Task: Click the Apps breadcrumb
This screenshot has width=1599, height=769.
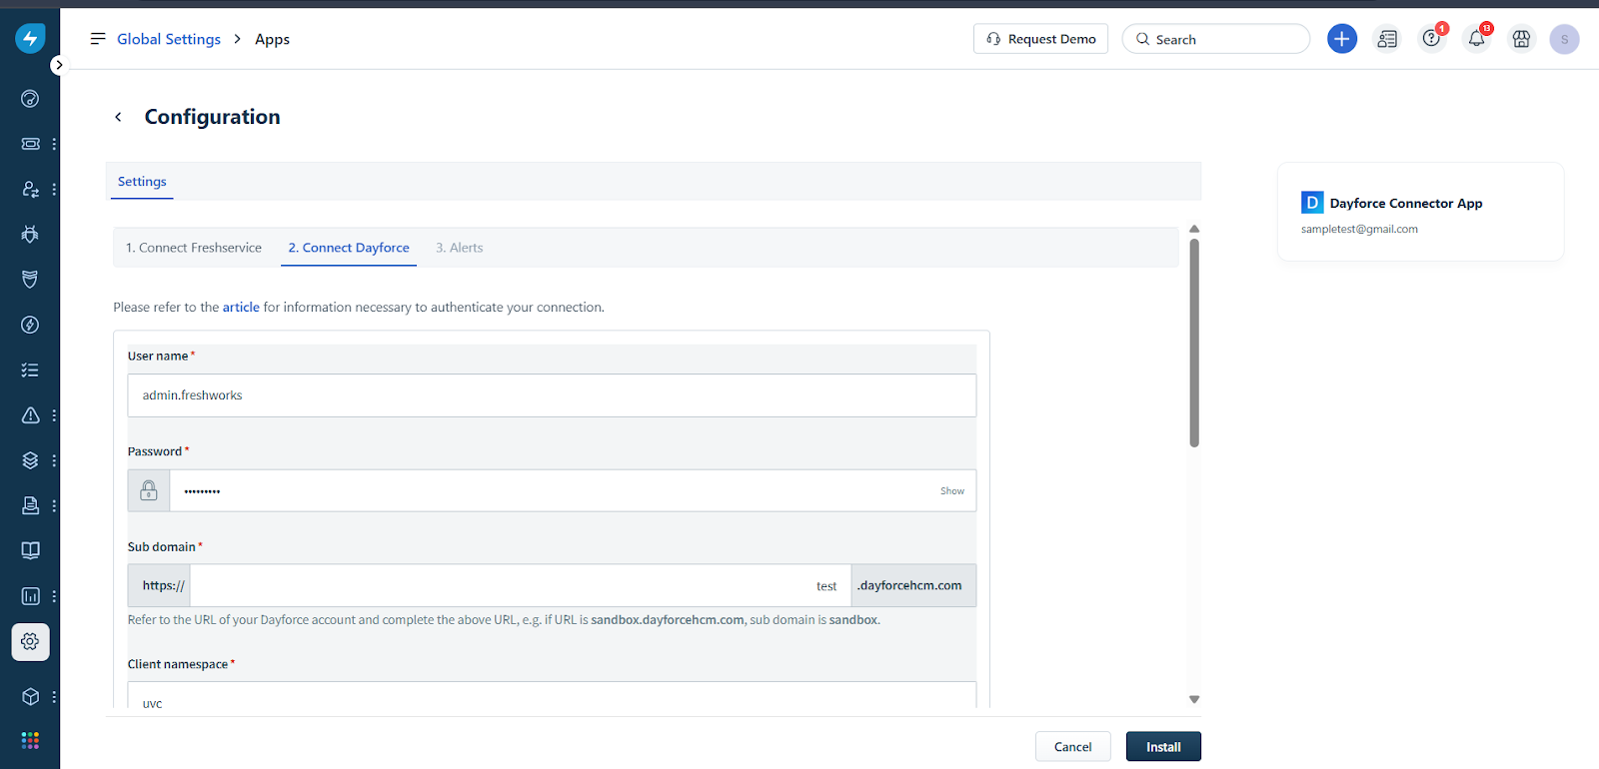Action: click(x=272, y=39)
